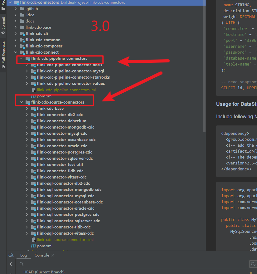Select the flink-connector-tidb-cdc module

point(60,171)
